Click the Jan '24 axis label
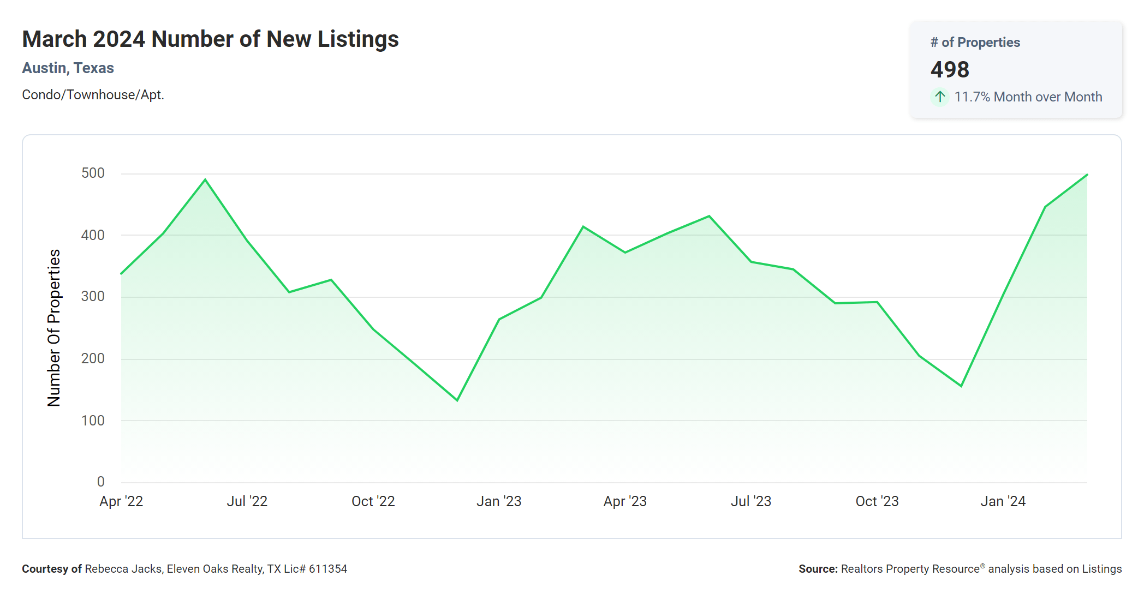 point(1003,501)
